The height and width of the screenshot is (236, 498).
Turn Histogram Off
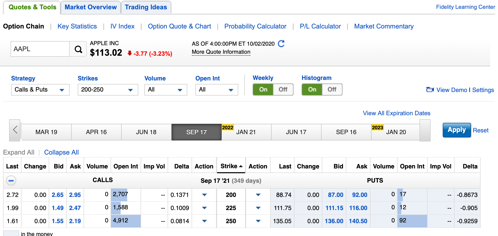[x=332, y=90]
